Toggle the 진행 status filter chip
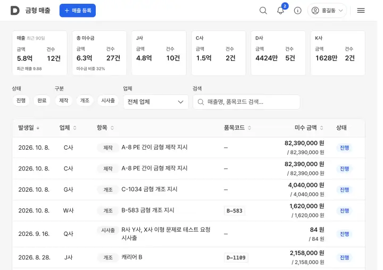 pos(21,101)
